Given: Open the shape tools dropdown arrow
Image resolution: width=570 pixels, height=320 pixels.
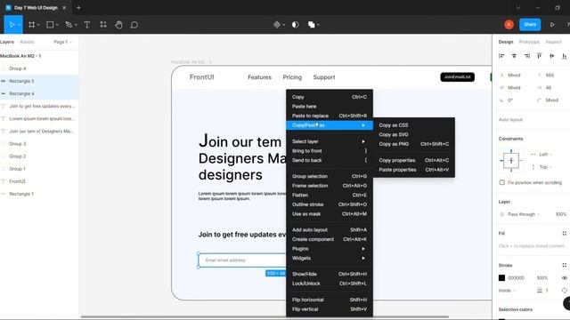Looking at the screenshot, I should (x=57, y=25).
